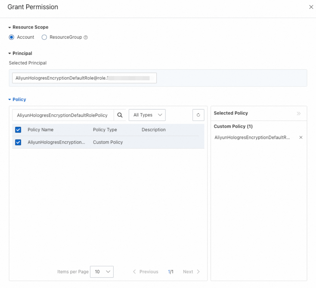Click the refresh policy list icon
Screen dimensions: 316x288
(198, 115)
